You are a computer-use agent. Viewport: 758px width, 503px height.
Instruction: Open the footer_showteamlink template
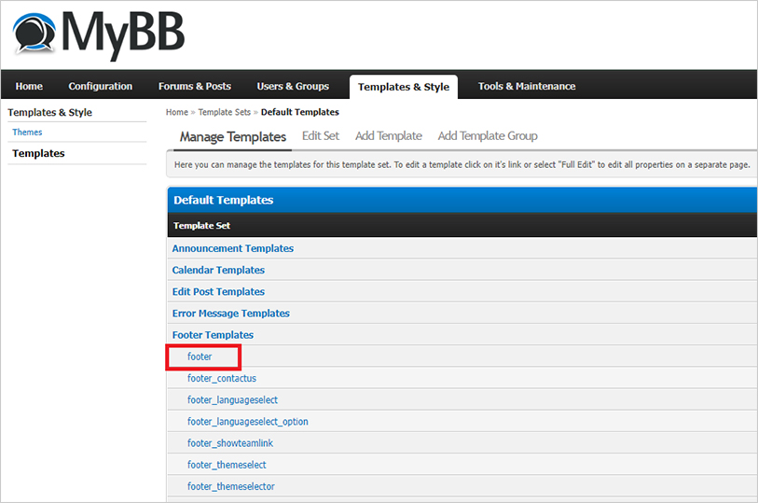[230, 443]
